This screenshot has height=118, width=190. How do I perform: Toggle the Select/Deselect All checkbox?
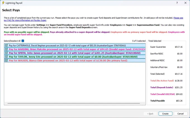(23, 41)
